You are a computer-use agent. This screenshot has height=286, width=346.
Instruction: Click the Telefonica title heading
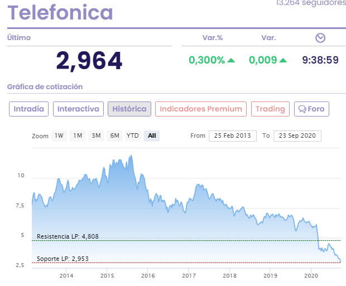click(60, 12)
